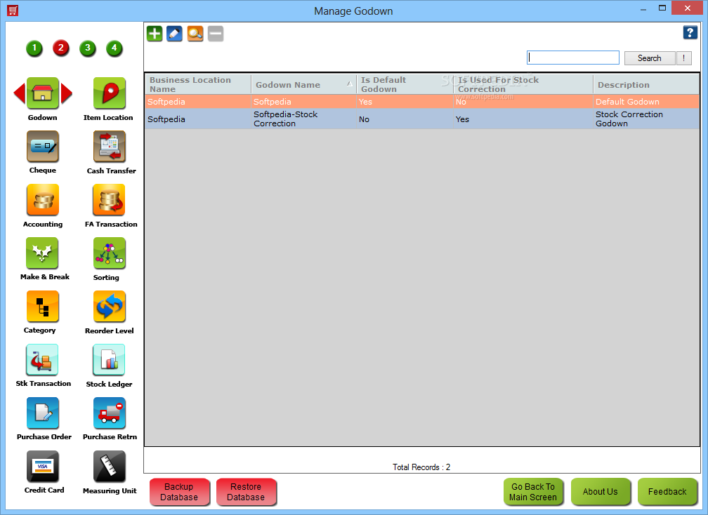This screenshot has height=515, width=708.
Task: Sort by Godown Name column header
Action: pyautogui.click(x=303, y=84)
